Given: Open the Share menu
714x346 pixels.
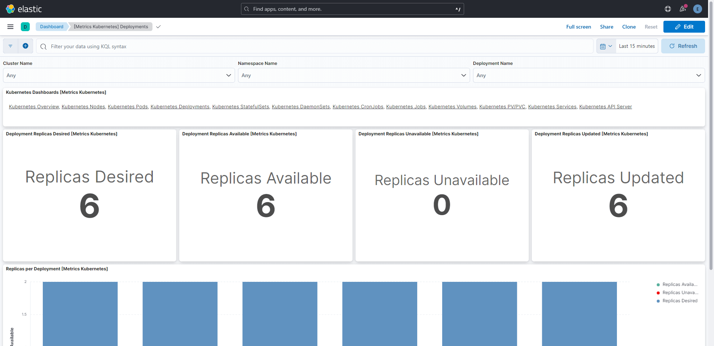Looking at the screenshot, I should 607,27.
